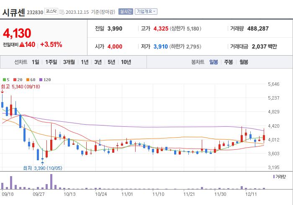Click the 거래량 value 488,287
The height and width of the screenshot is (205, 293).
(x=258, y=28)
